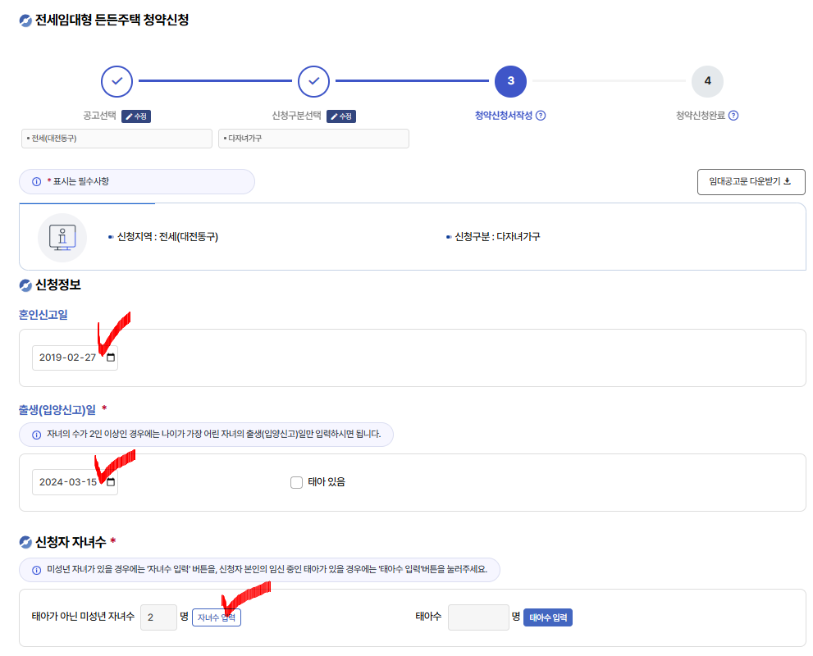Screen dimensions: 813x656
Task: Click inside the empty 태아수 input field
Action: [x=478, y=617]
